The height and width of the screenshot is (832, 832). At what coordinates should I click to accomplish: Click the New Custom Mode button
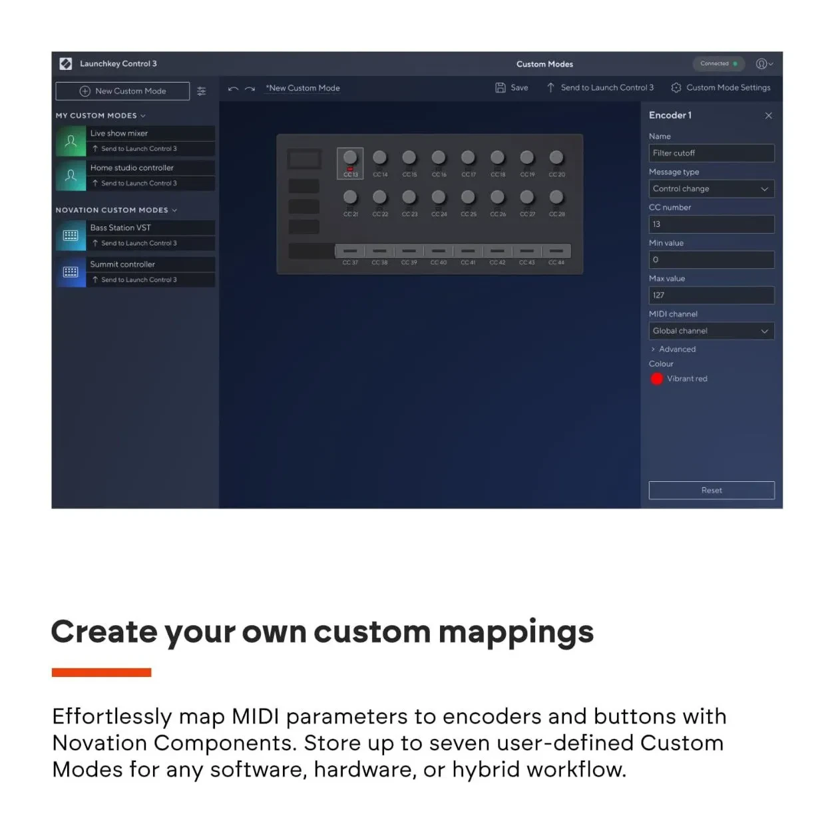(x=122, y=91)
